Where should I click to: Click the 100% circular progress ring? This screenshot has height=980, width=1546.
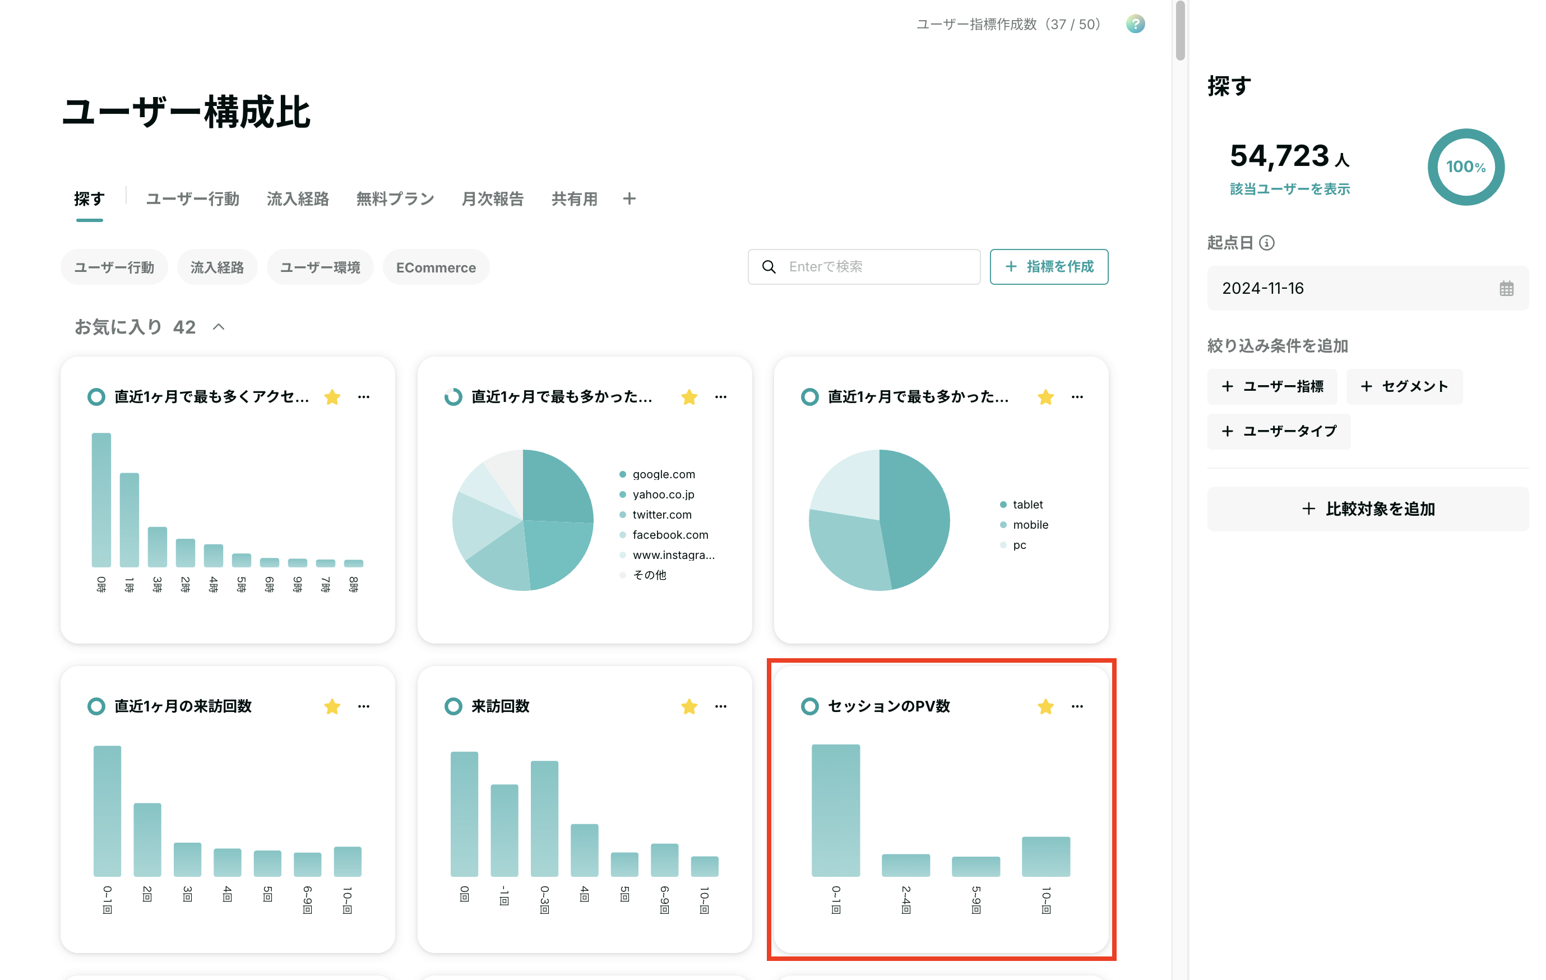click(x=1466, y=167)
